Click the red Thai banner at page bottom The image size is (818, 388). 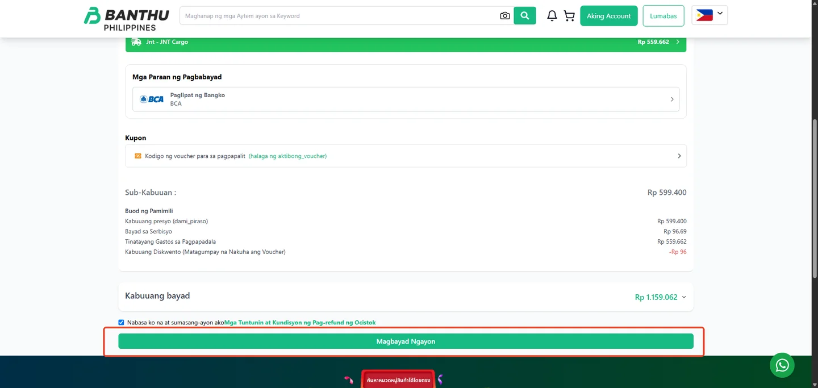(398, 379)
